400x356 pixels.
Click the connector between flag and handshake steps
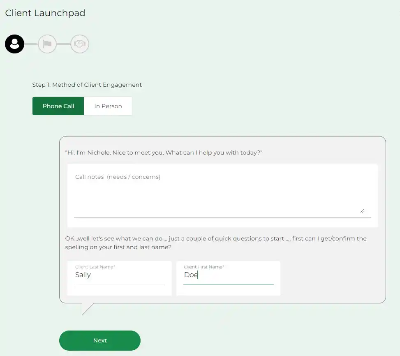point(63,44)
